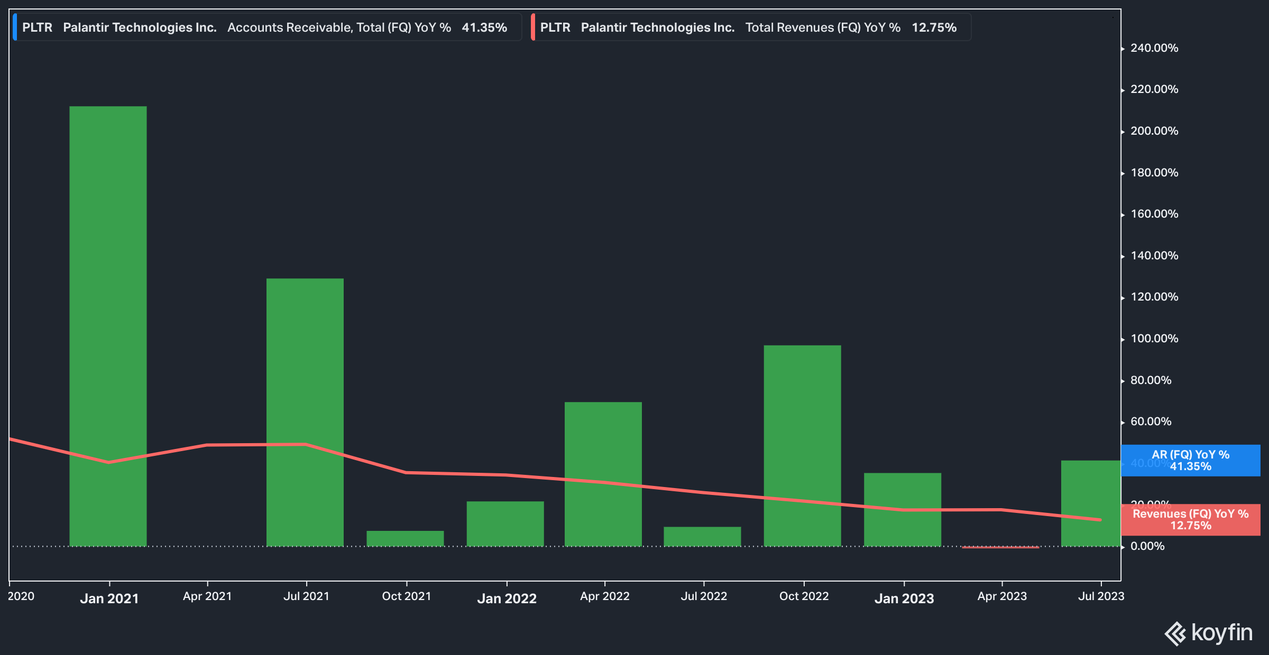
Task: Click the Jan 2023 x-axis label
Action: (x=904, y=598)
